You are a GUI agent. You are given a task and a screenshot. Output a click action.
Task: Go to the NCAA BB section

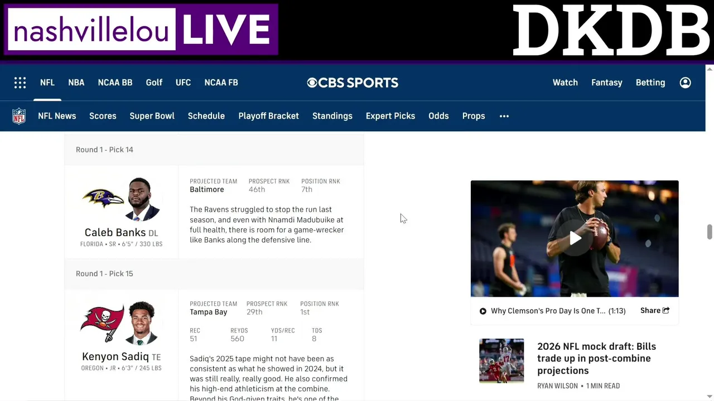point(115,82)
